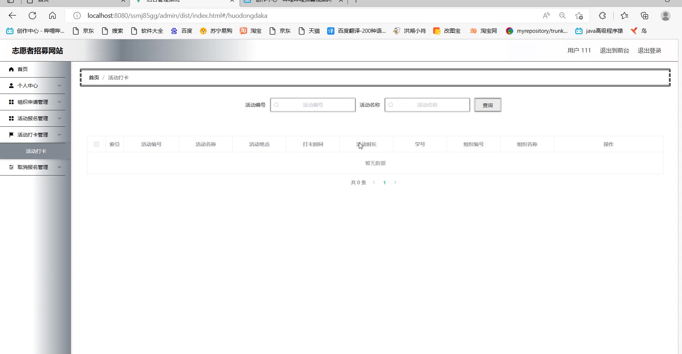This screenshot has height=354, width=682.
Task: Focus the 活动编号 search field
Action: [x=313, y=105]
